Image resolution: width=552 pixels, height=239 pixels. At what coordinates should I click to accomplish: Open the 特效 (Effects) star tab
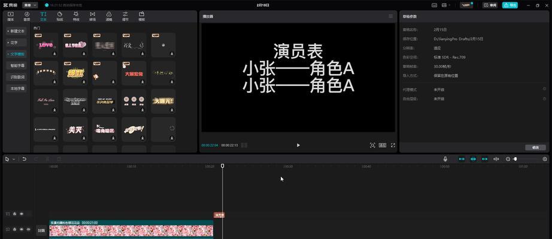point(76,16)
